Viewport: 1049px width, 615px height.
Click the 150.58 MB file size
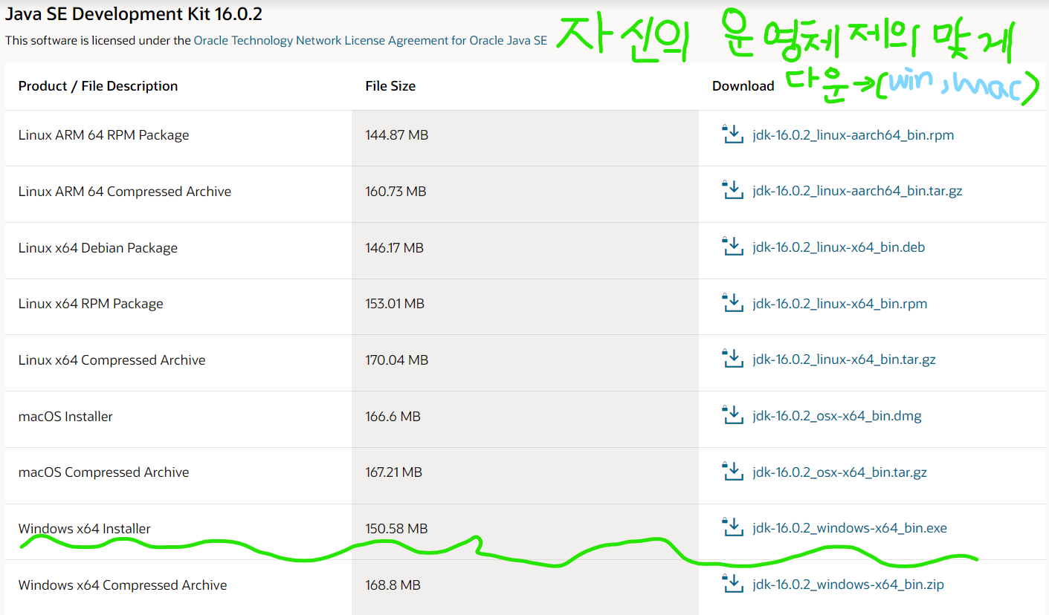click(x=396, y=529)
